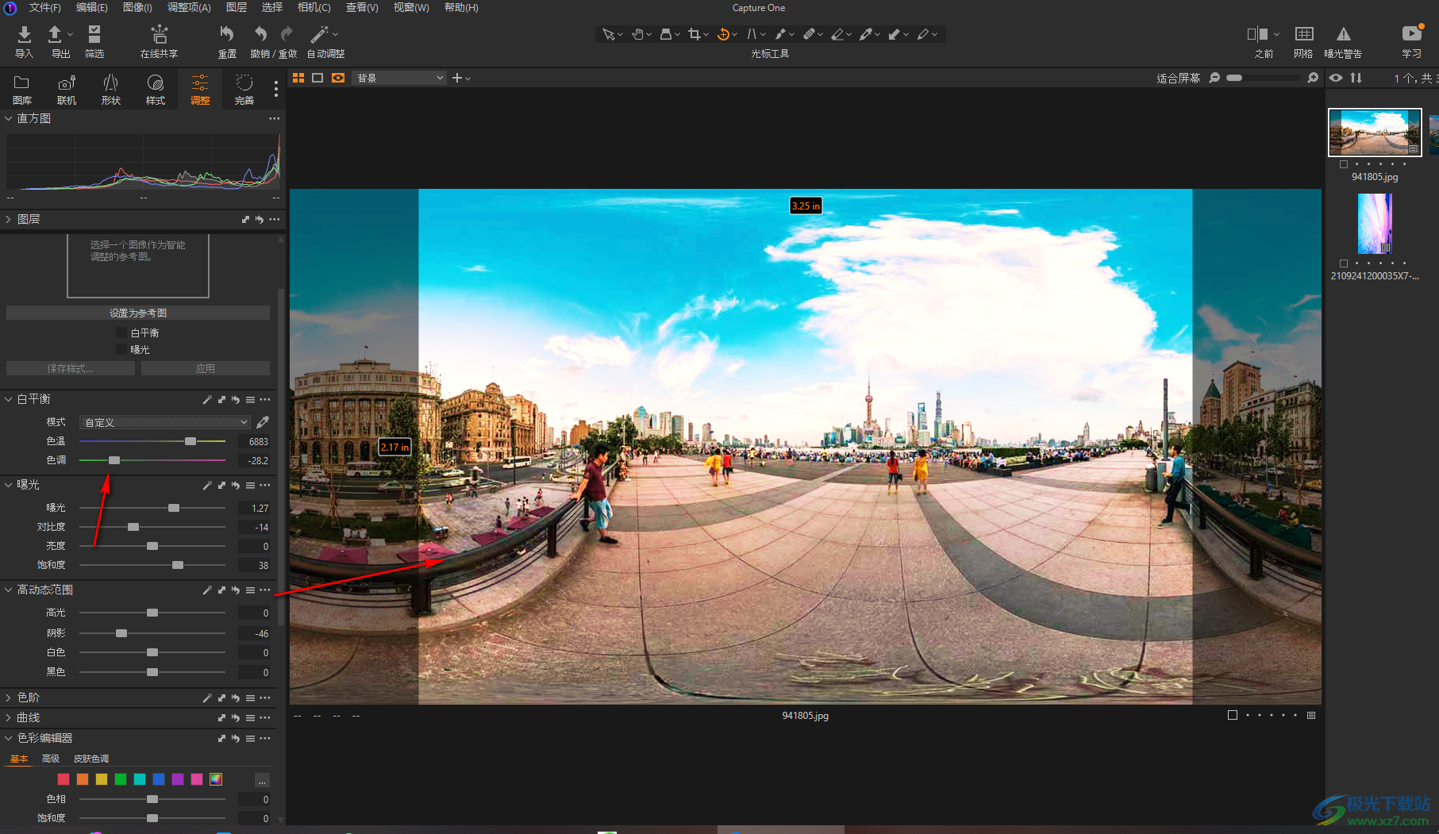This screenshot has height=834, width=1439.
Task: Open the Layer (图层) menu
Action: [x=236, y=7]
